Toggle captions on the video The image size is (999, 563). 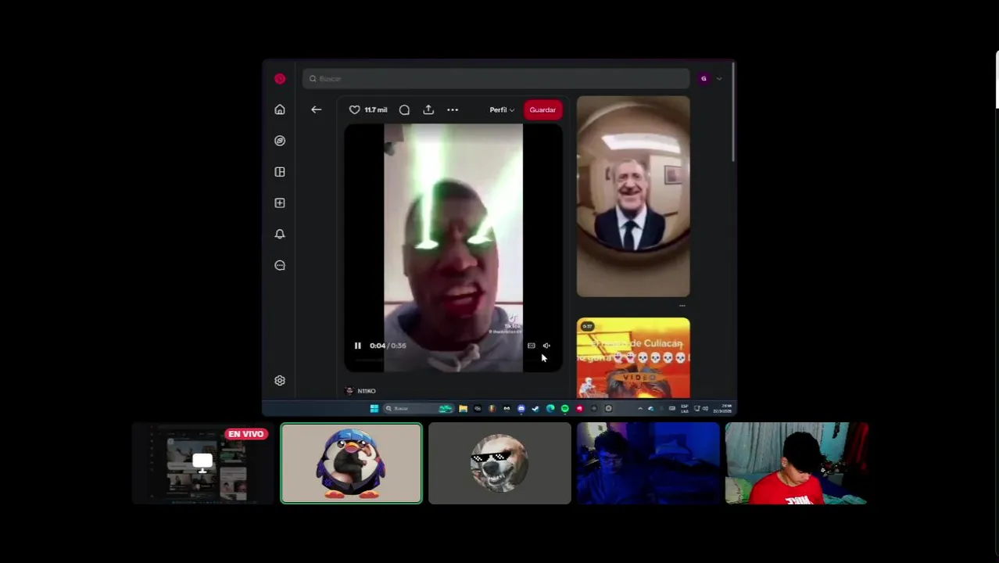point(532,346)
